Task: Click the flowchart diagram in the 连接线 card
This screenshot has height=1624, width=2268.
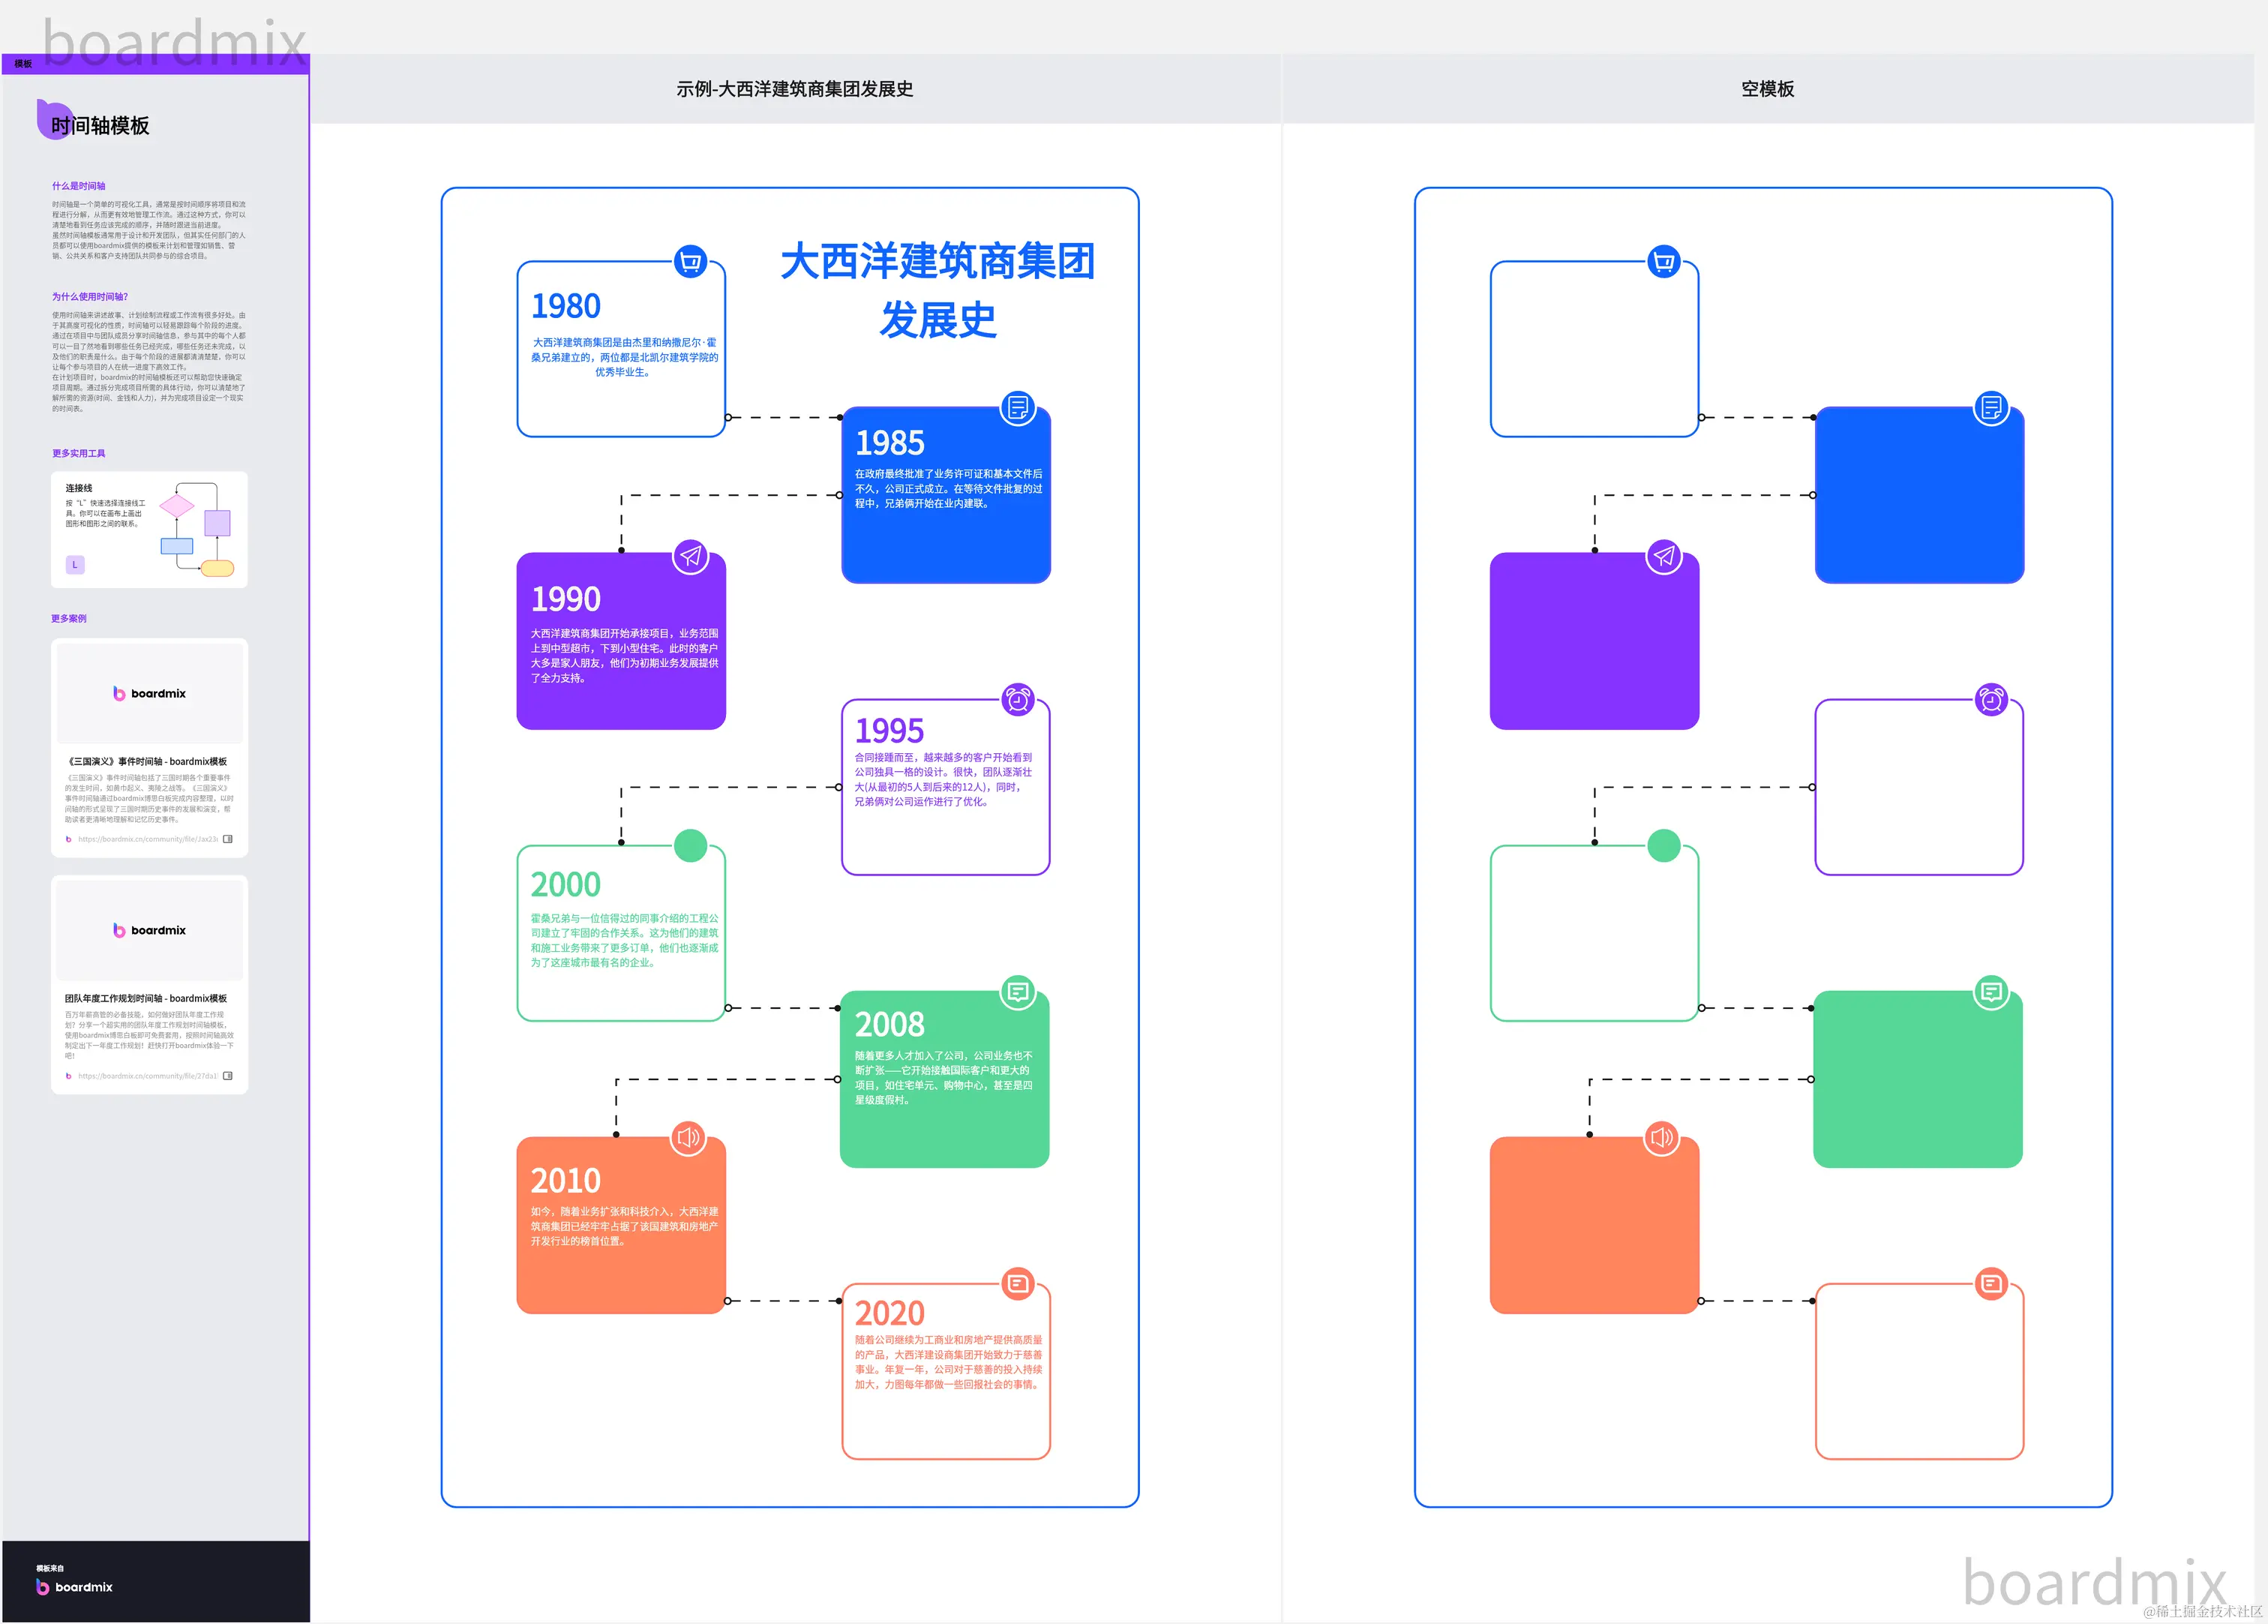Action: (197, 530)
